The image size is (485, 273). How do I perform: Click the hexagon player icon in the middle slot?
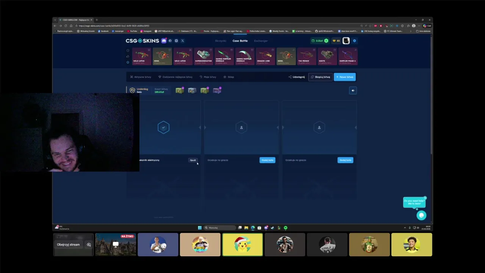coord(241,127)
